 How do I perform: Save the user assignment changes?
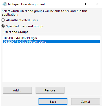[53, 102]
